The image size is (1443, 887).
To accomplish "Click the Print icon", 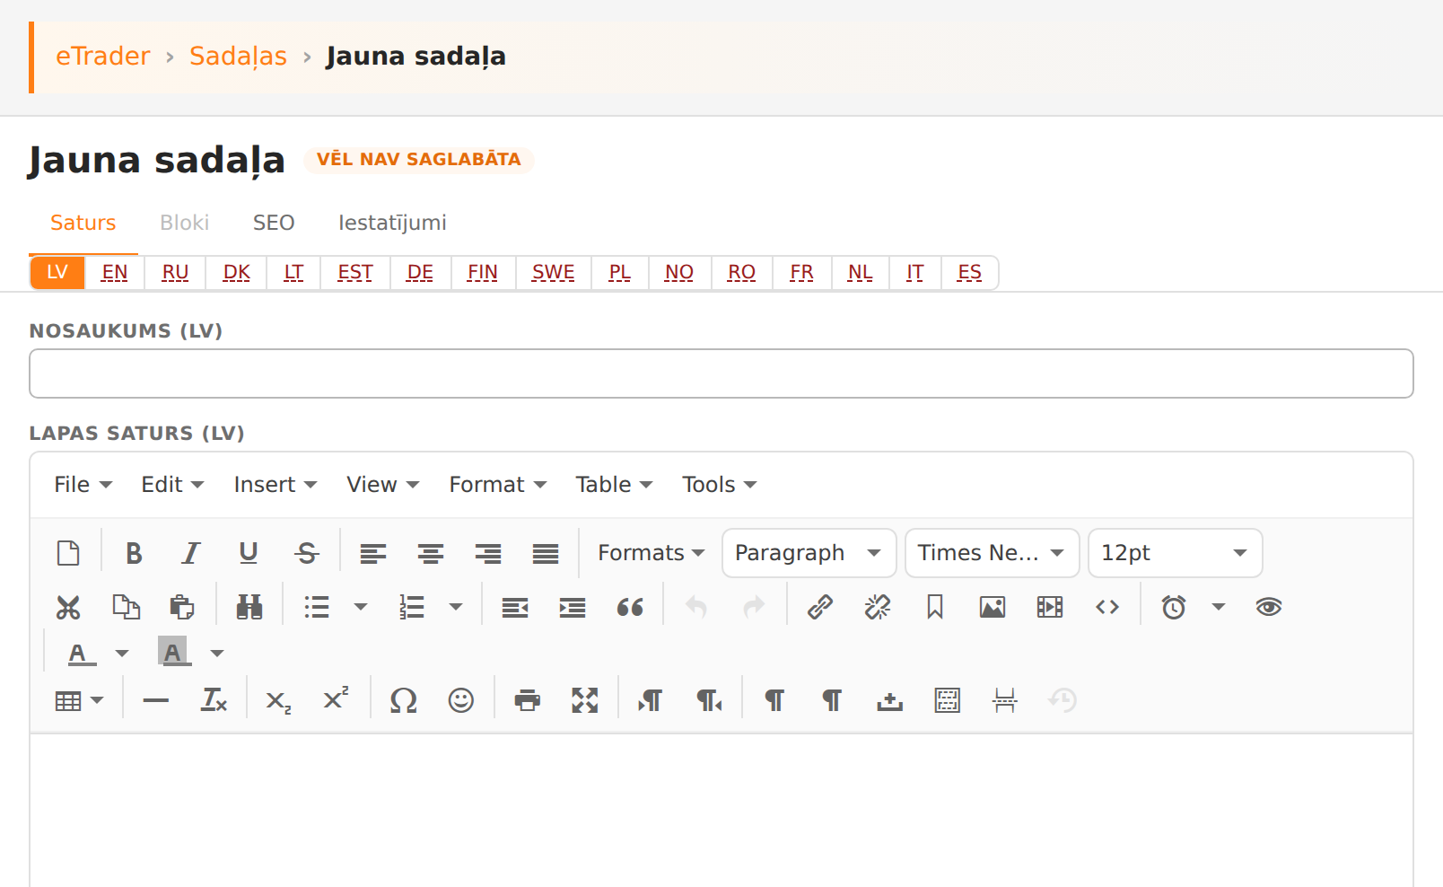I will click(x=528, y=700).
